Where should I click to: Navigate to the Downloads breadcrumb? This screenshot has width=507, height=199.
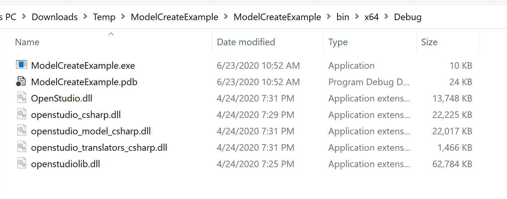coord(54,17)
